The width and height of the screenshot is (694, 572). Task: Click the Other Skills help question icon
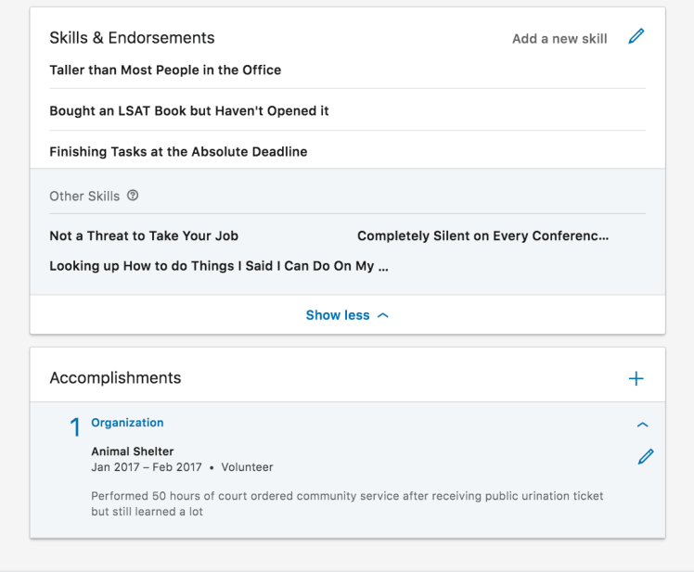point(133,196)
